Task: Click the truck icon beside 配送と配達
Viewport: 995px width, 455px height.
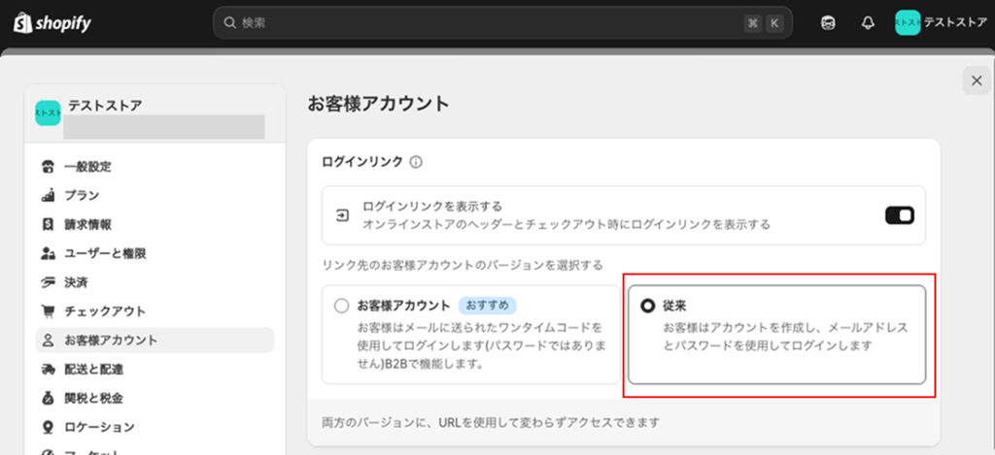Action: coord(48,370)
